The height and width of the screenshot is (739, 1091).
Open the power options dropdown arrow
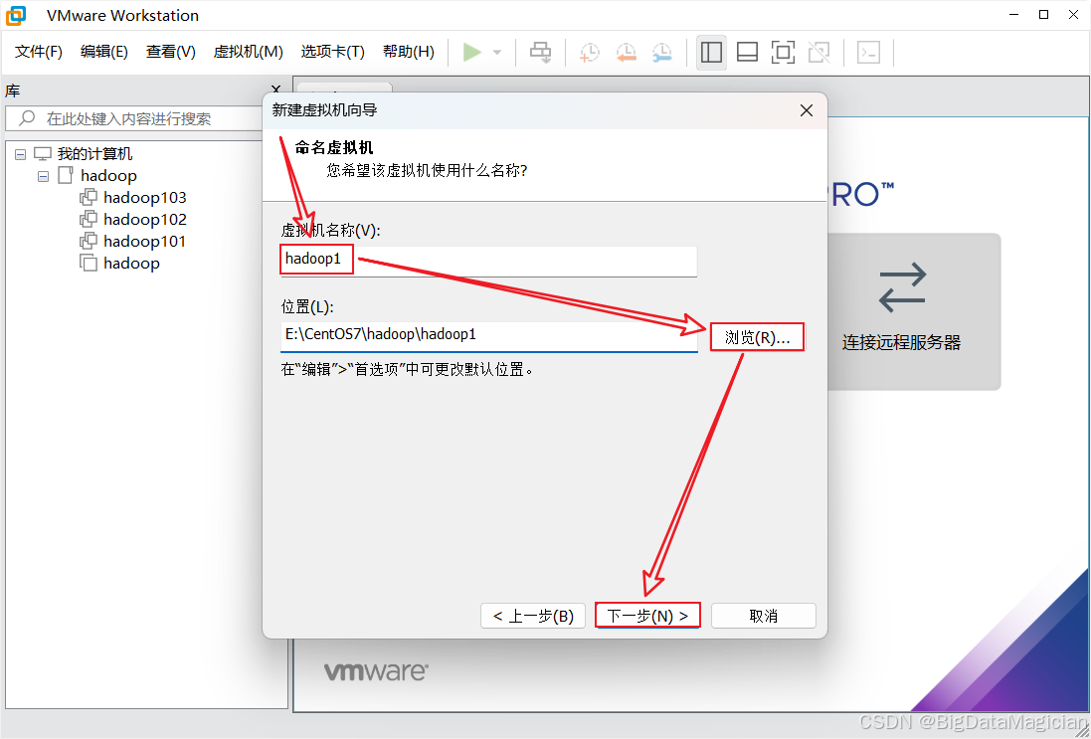(497, 52)
